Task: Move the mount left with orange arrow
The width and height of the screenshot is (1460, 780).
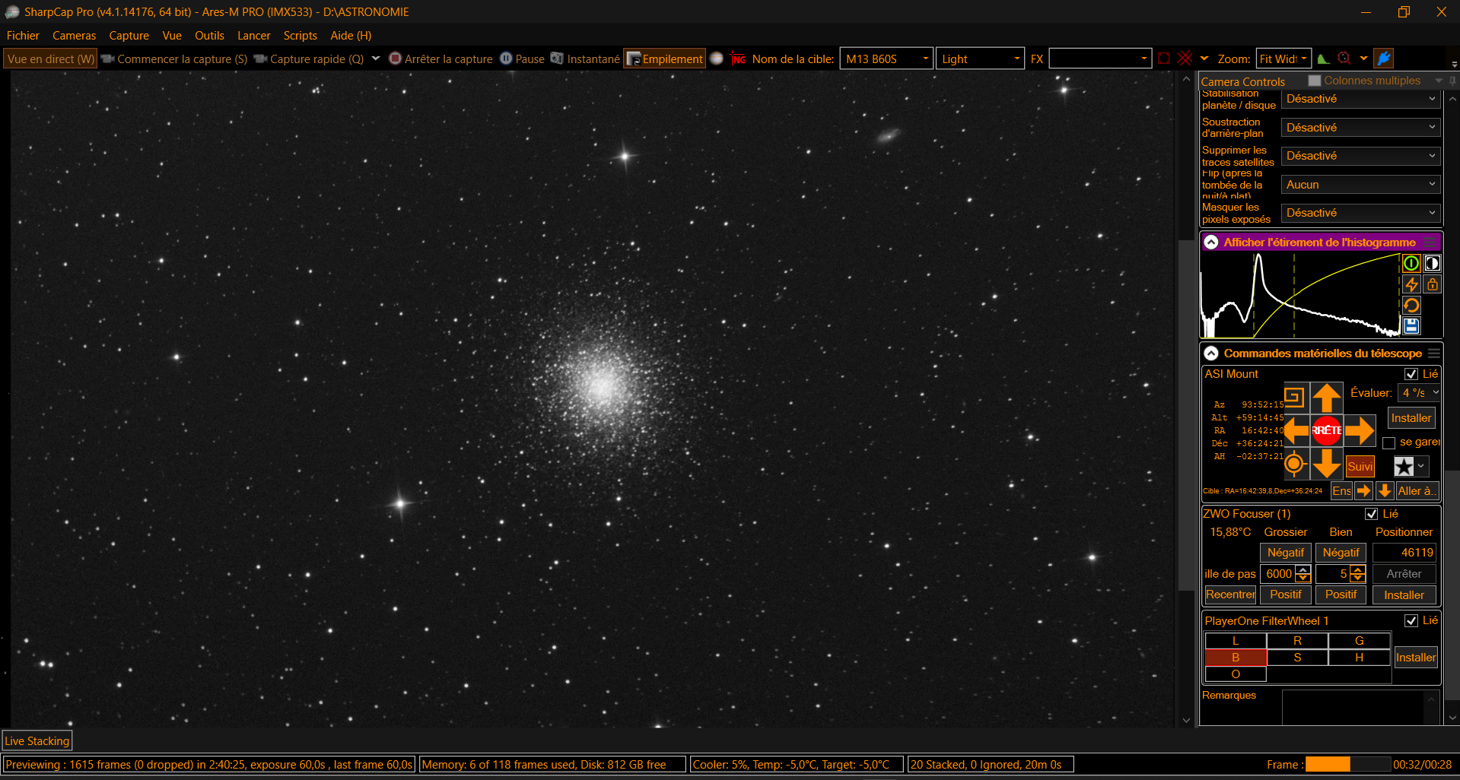Action: point(1296,431)
